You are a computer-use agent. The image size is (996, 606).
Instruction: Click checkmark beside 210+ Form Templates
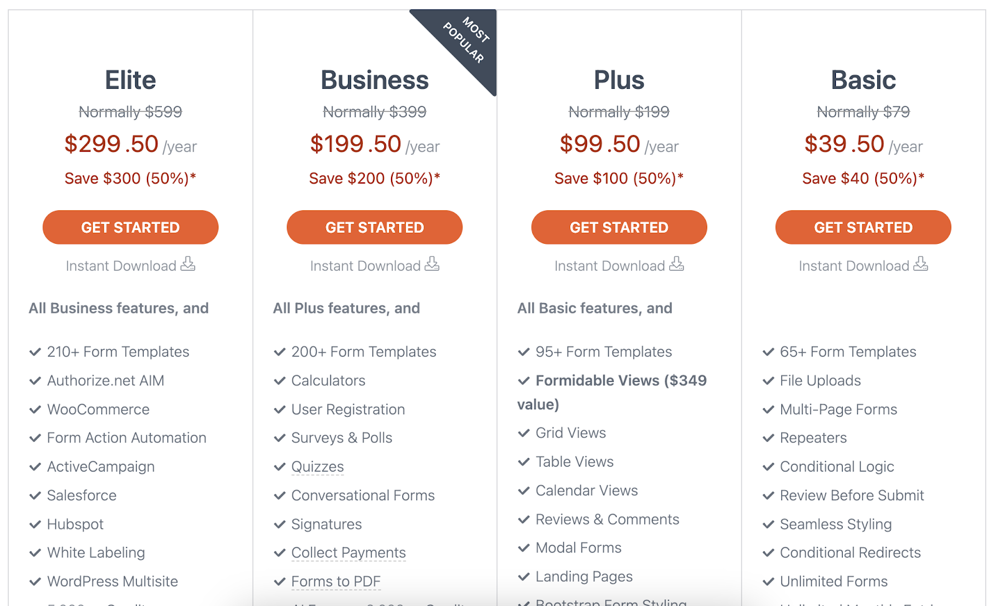click(x=35, y=352)
